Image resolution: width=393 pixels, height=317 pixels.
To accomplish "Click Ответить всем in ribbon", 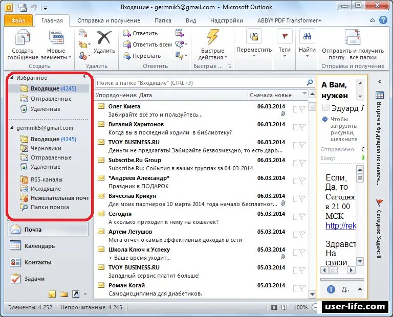I will pos(147,44).
